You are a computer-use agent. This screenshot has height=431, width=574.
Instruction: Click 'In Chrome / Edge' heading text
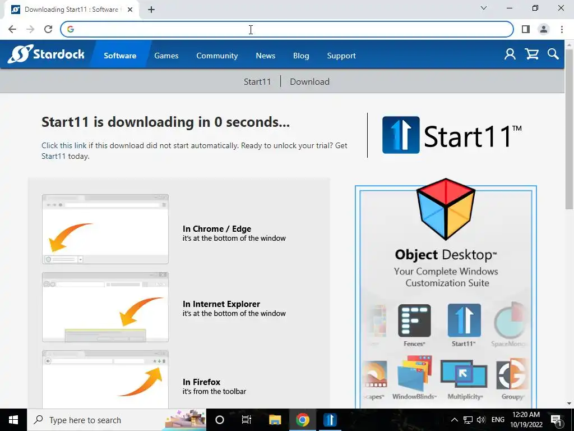coord(217,229)
